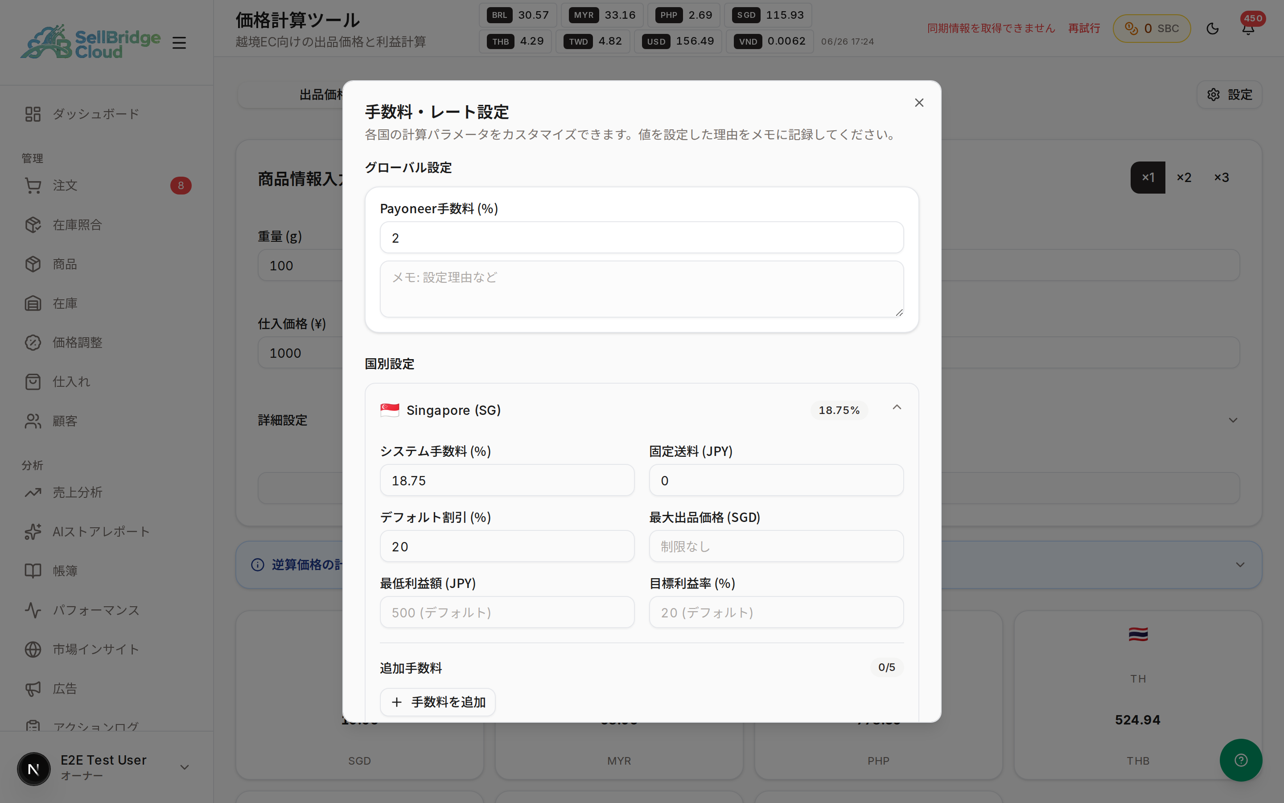Screen dimensions: 1284x803
Task: Click the SellBridge Cloud logo
Action: point(90,41)
